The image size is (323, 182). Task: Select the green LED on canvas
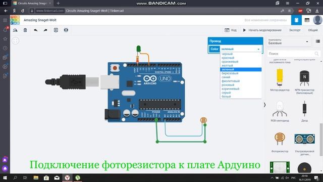pos(138,49)
